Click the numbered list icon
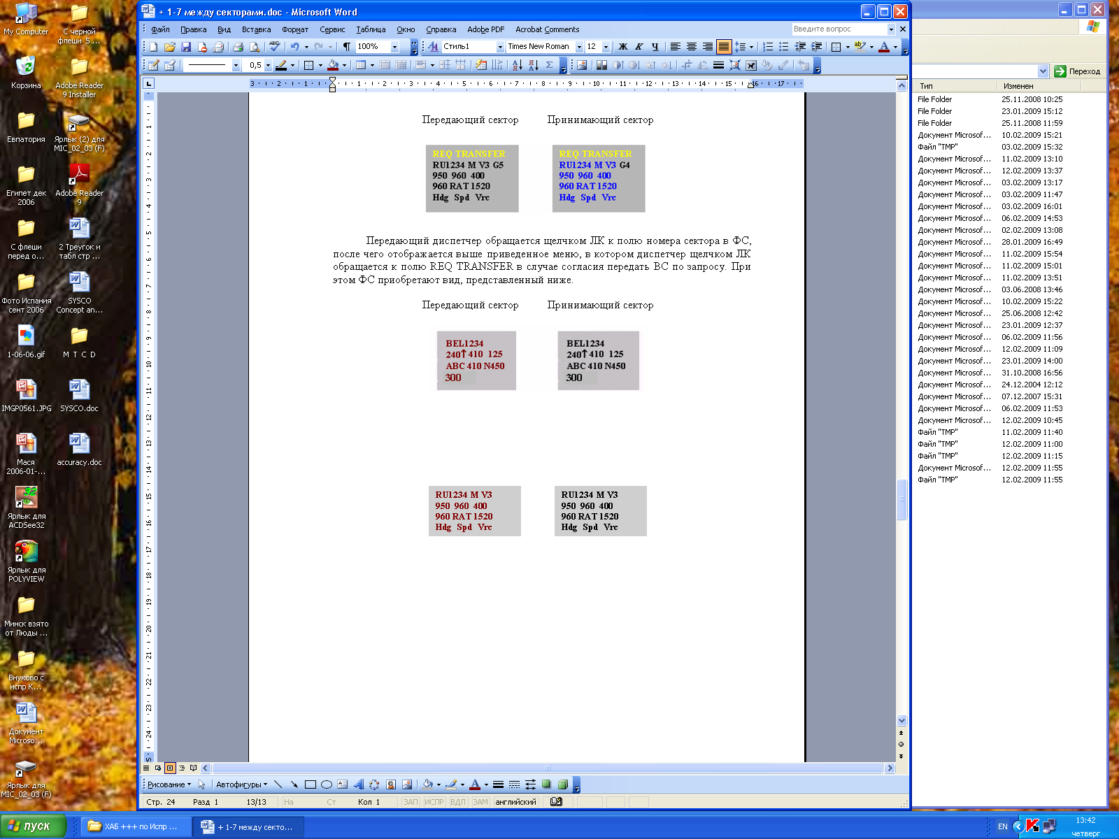 click(x=768, y=47)
